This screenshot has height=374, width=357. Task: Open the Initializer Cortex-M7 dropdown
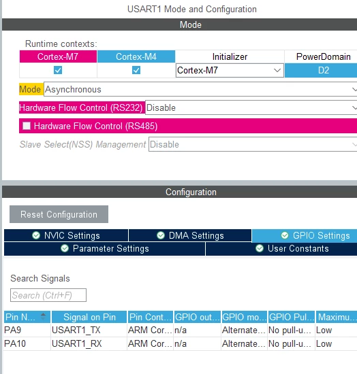(x=230, y=70)
